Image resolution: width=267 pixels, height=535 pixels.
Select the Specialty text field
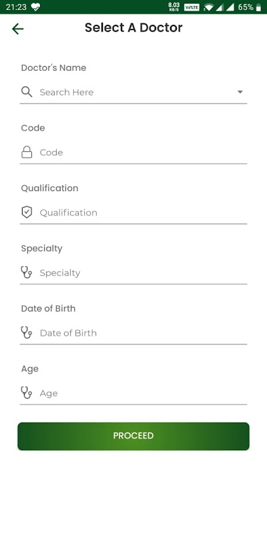133,273
